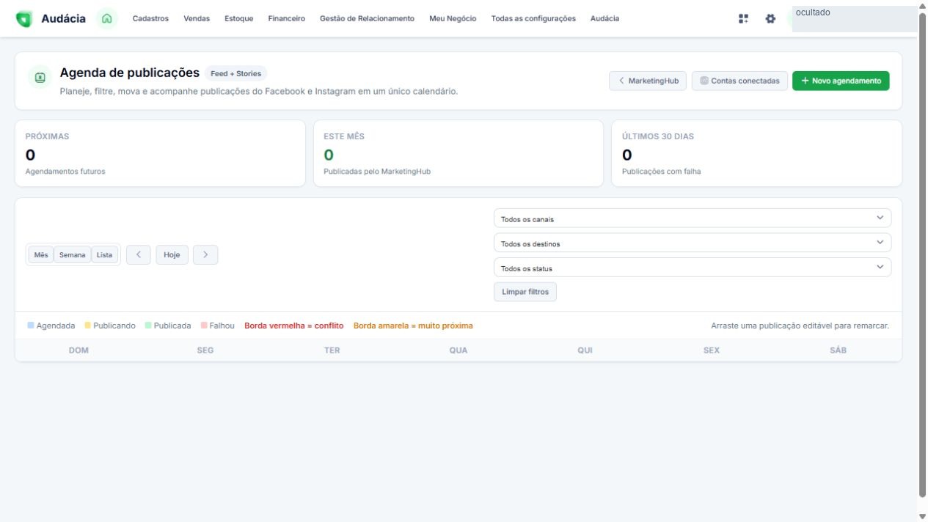Image resolution: width=928 pixels, height=522 pixels.
Task: Open Contas conectadas
Action: click(x=739, y=81)
